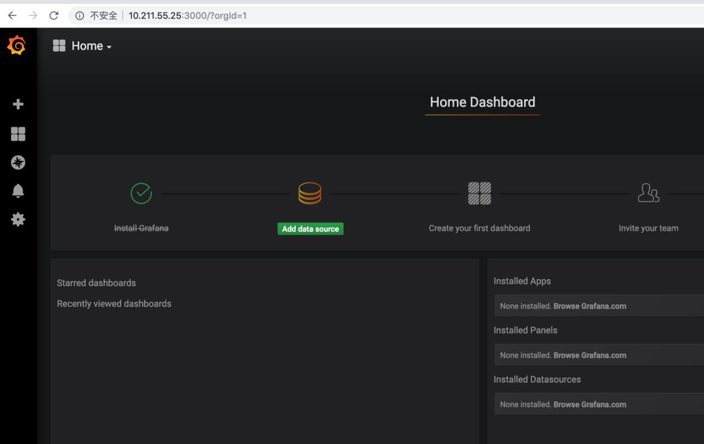The width and height of the screenshot is (704, 444).
Task: Click the Installed Panels heading
Action: pos(525,331)
